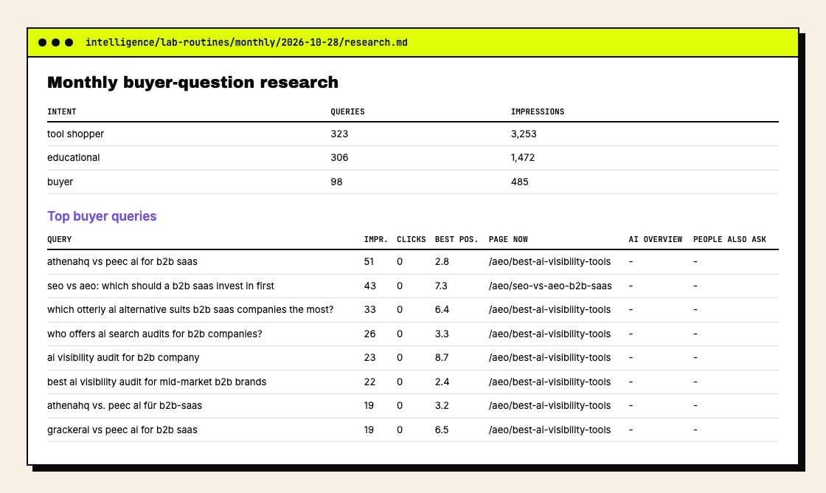This screenshot has width=826, height=493.
Task: Click the file path research.md in title bar
Action: (x=246, y=42)
